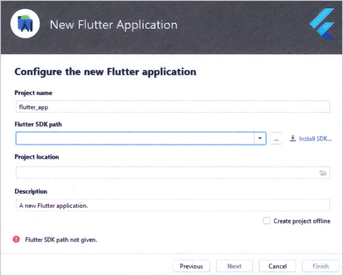Viewport: 343px width, 276px height.
Task: Click the 'Project location' label
Action: pyautogui.click(x=36, y=157)
